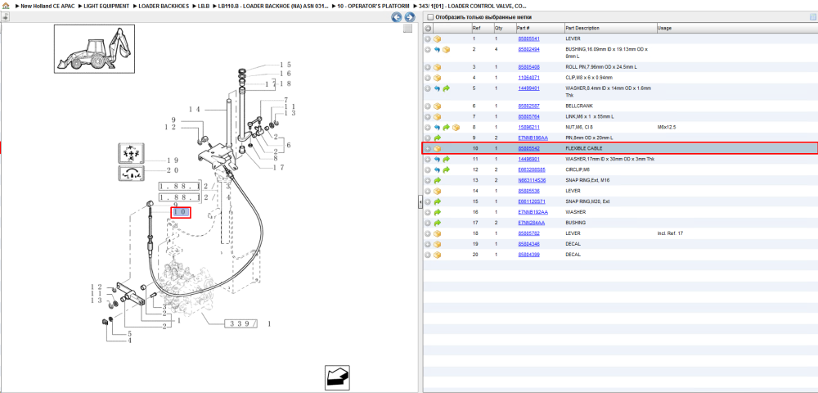Click the box icon for FLEXIBLE CABLE row
The width and height of the screenshot is (818, 393).
(x=438, y=149)
